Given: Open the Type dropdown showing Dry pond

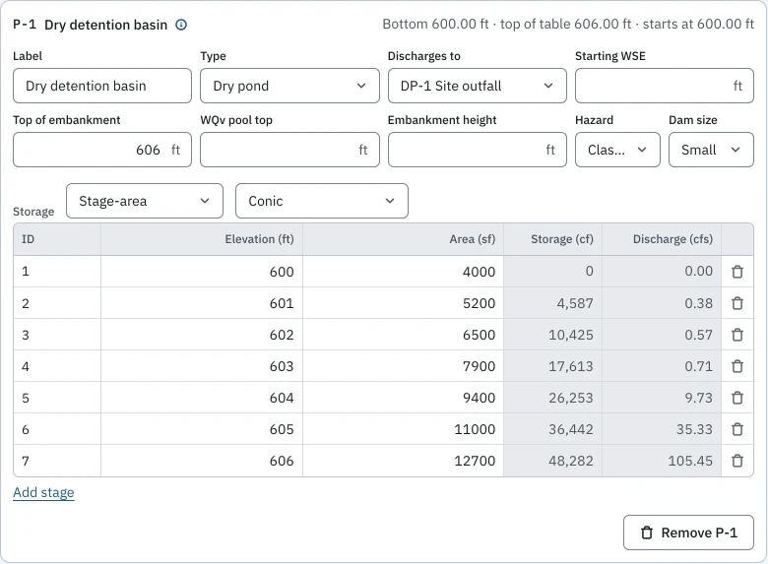Looking at the screenshot, I should 289,86.
